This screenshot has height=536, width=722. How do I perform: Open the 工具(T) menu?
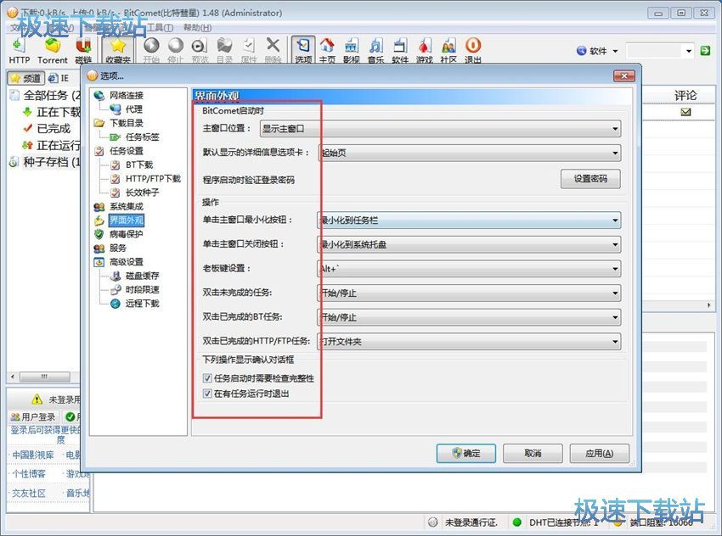point(160,28)
